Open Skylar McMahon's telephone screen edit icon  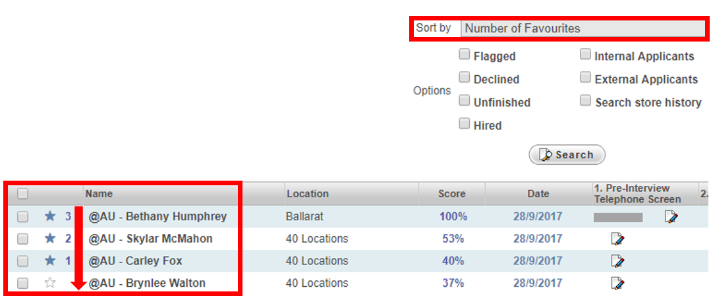tap(617, 239)
